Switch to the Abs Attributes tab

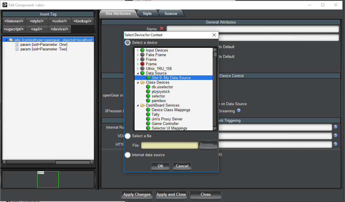coord(118,13)
